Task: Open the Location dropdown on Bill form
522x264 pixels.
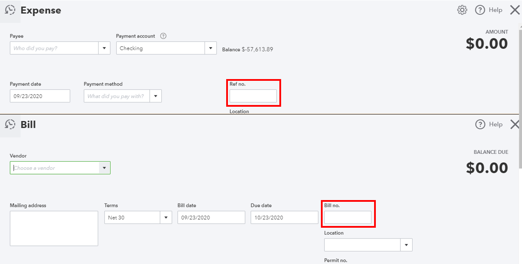Action: [406, 245]
